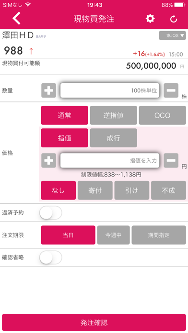
Task: Toggle the 返済予約 switch
Action: (51, 212)
